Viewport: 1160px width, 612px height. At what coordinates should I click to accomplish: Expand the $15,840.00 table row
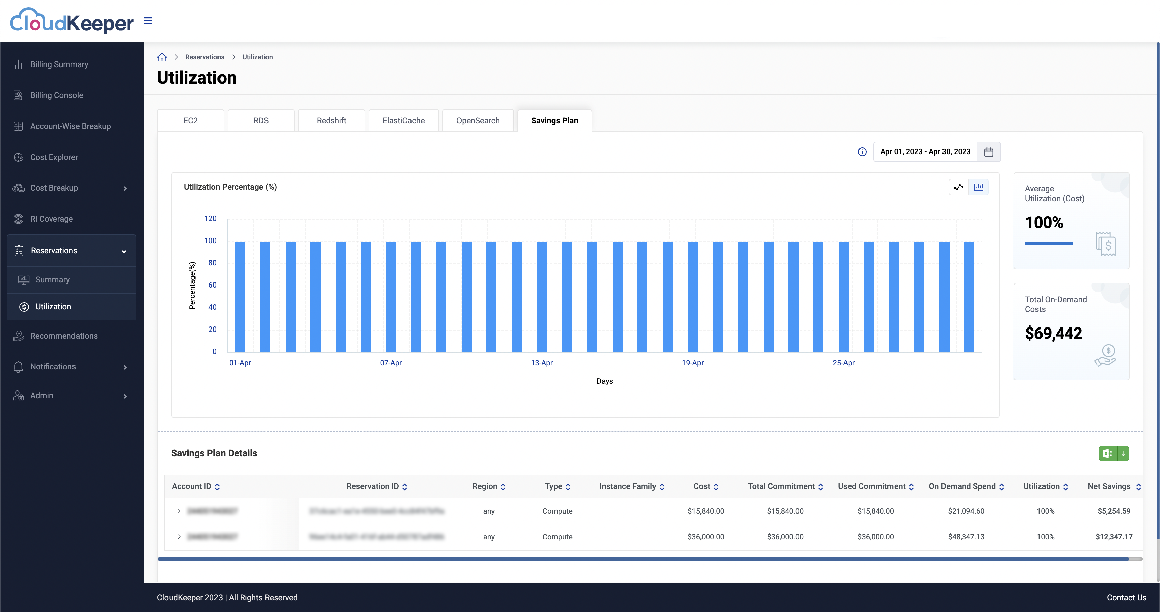[x=179, y=511]
